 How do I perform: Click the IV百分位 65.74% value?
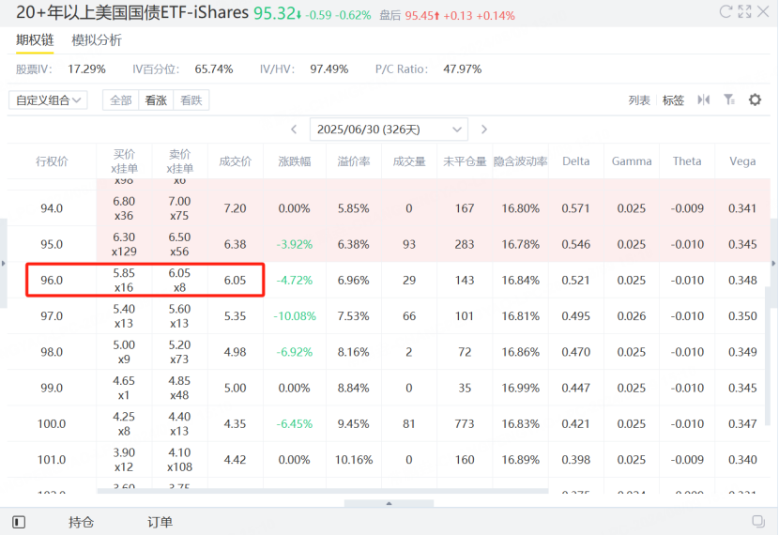pos(214,69)
